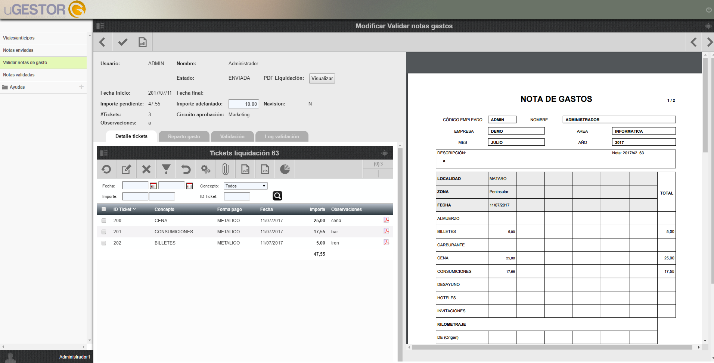Export tickets to XLS icon
714x363 pixels.
[265, 169]
